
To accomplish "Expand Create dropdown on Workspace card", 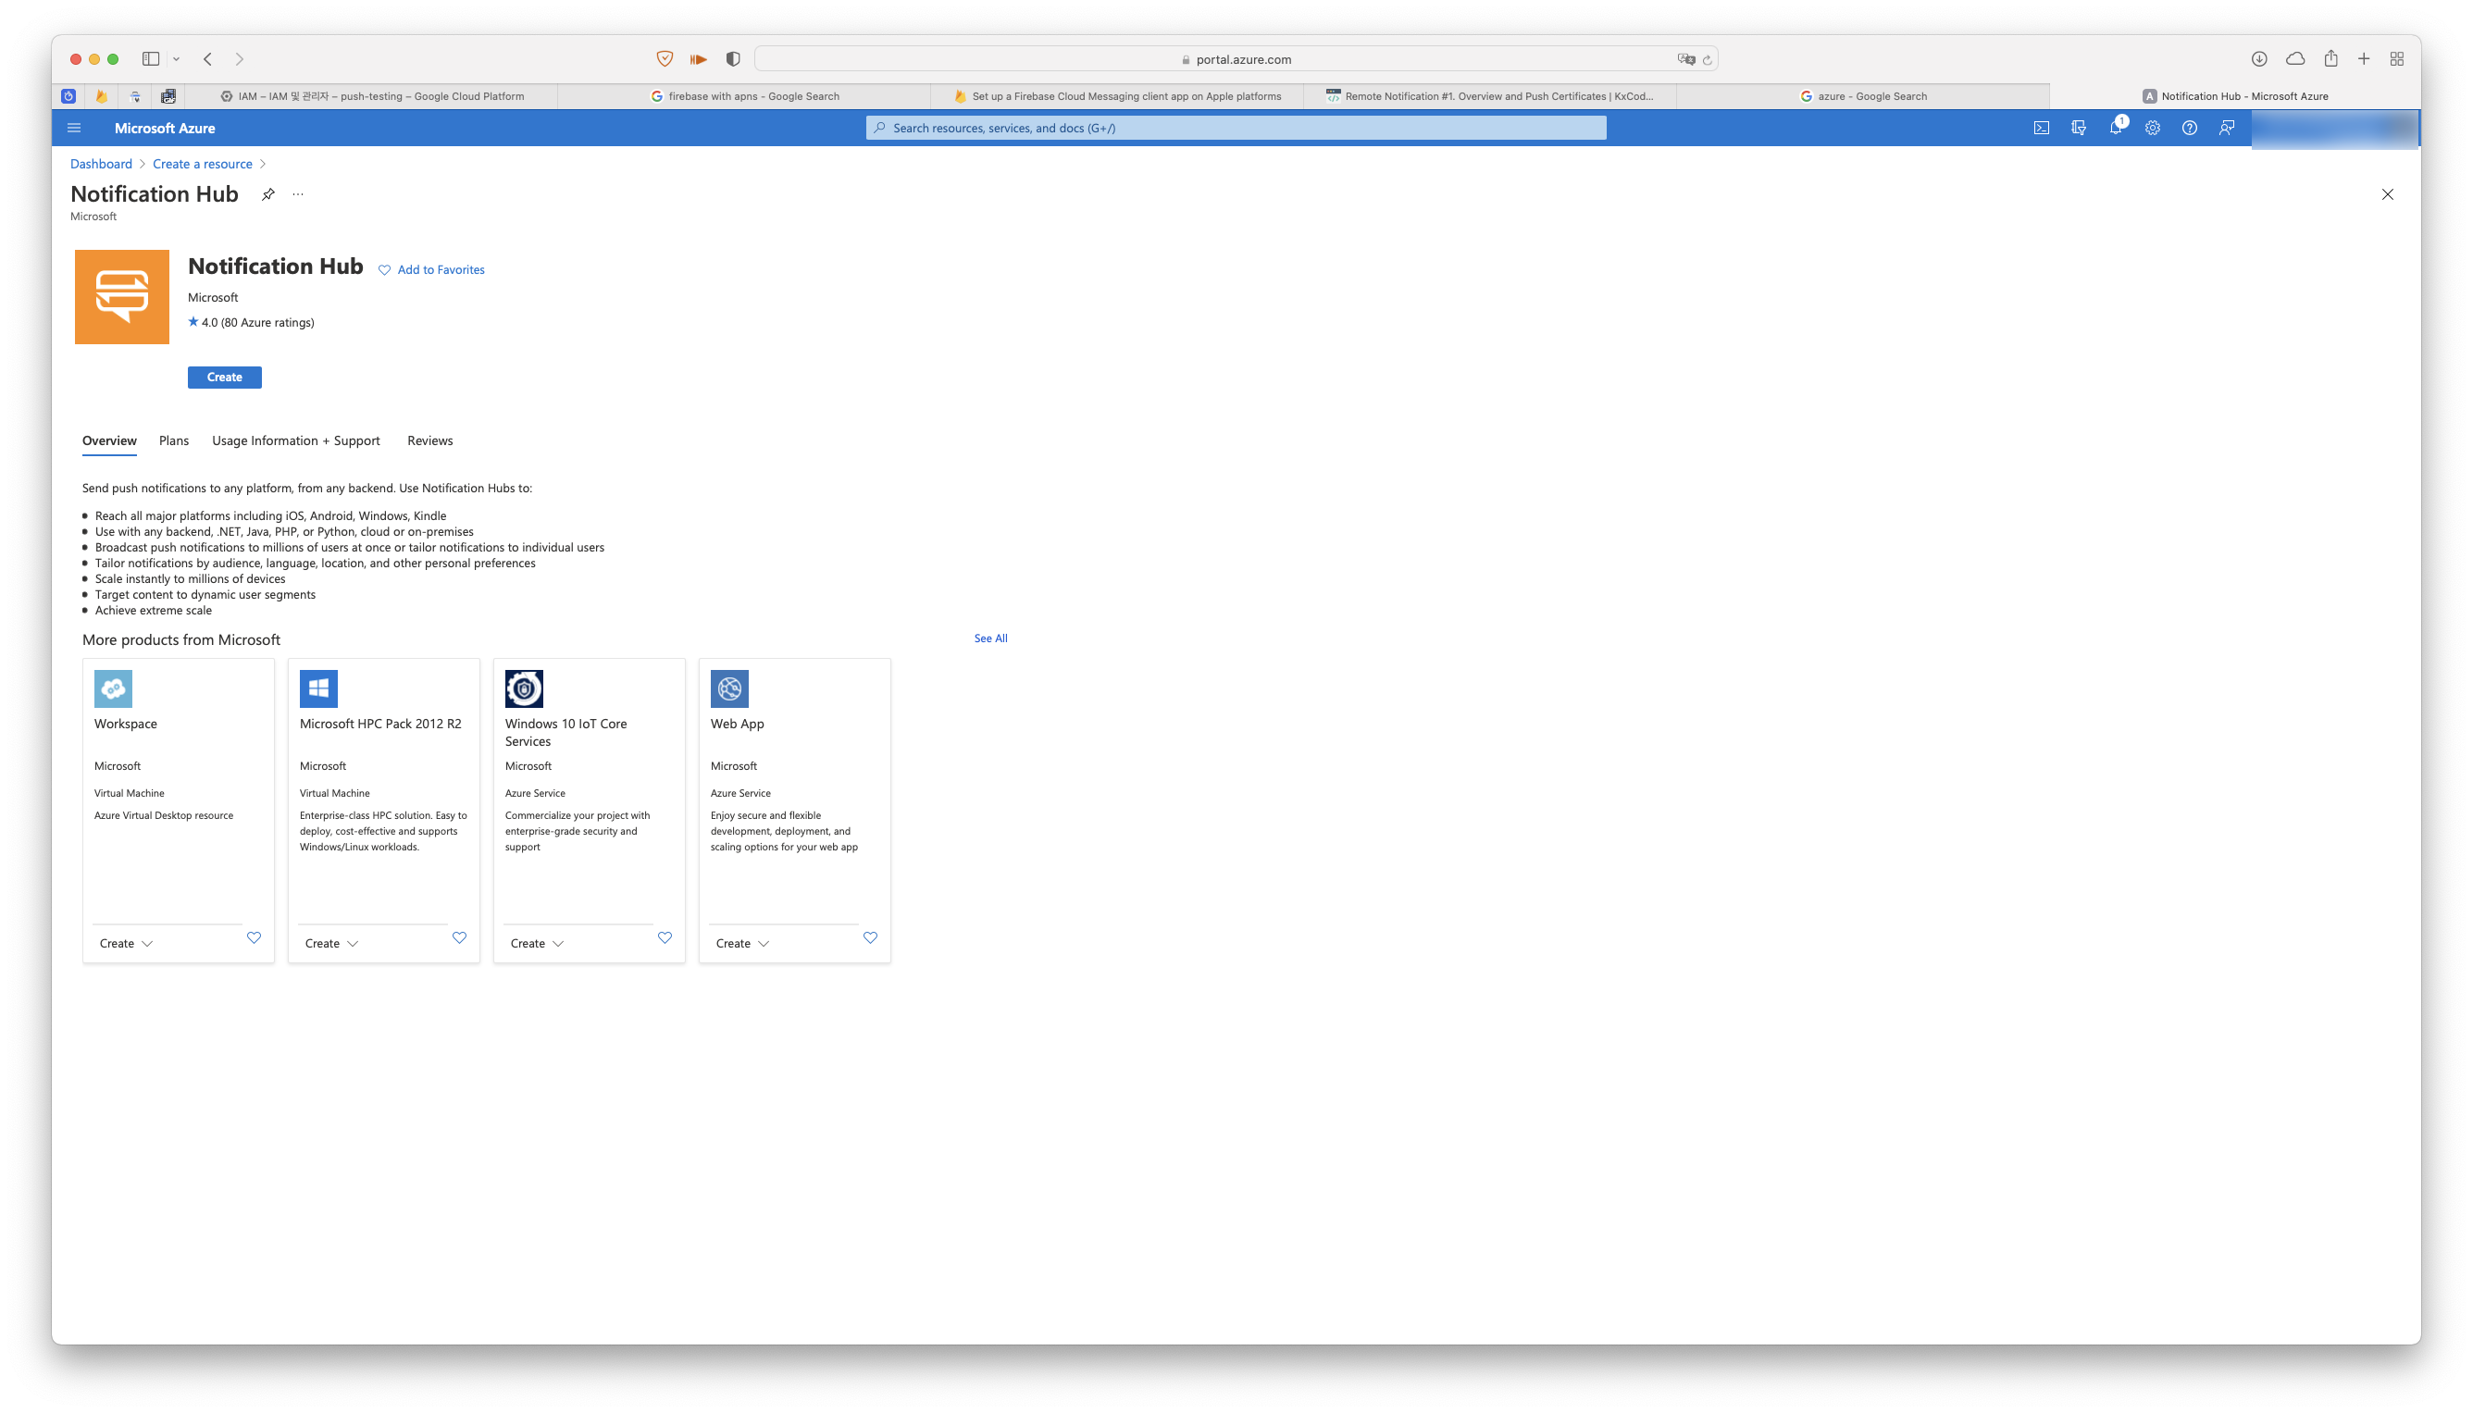I will pyautogui.click(x=126, y=943).
